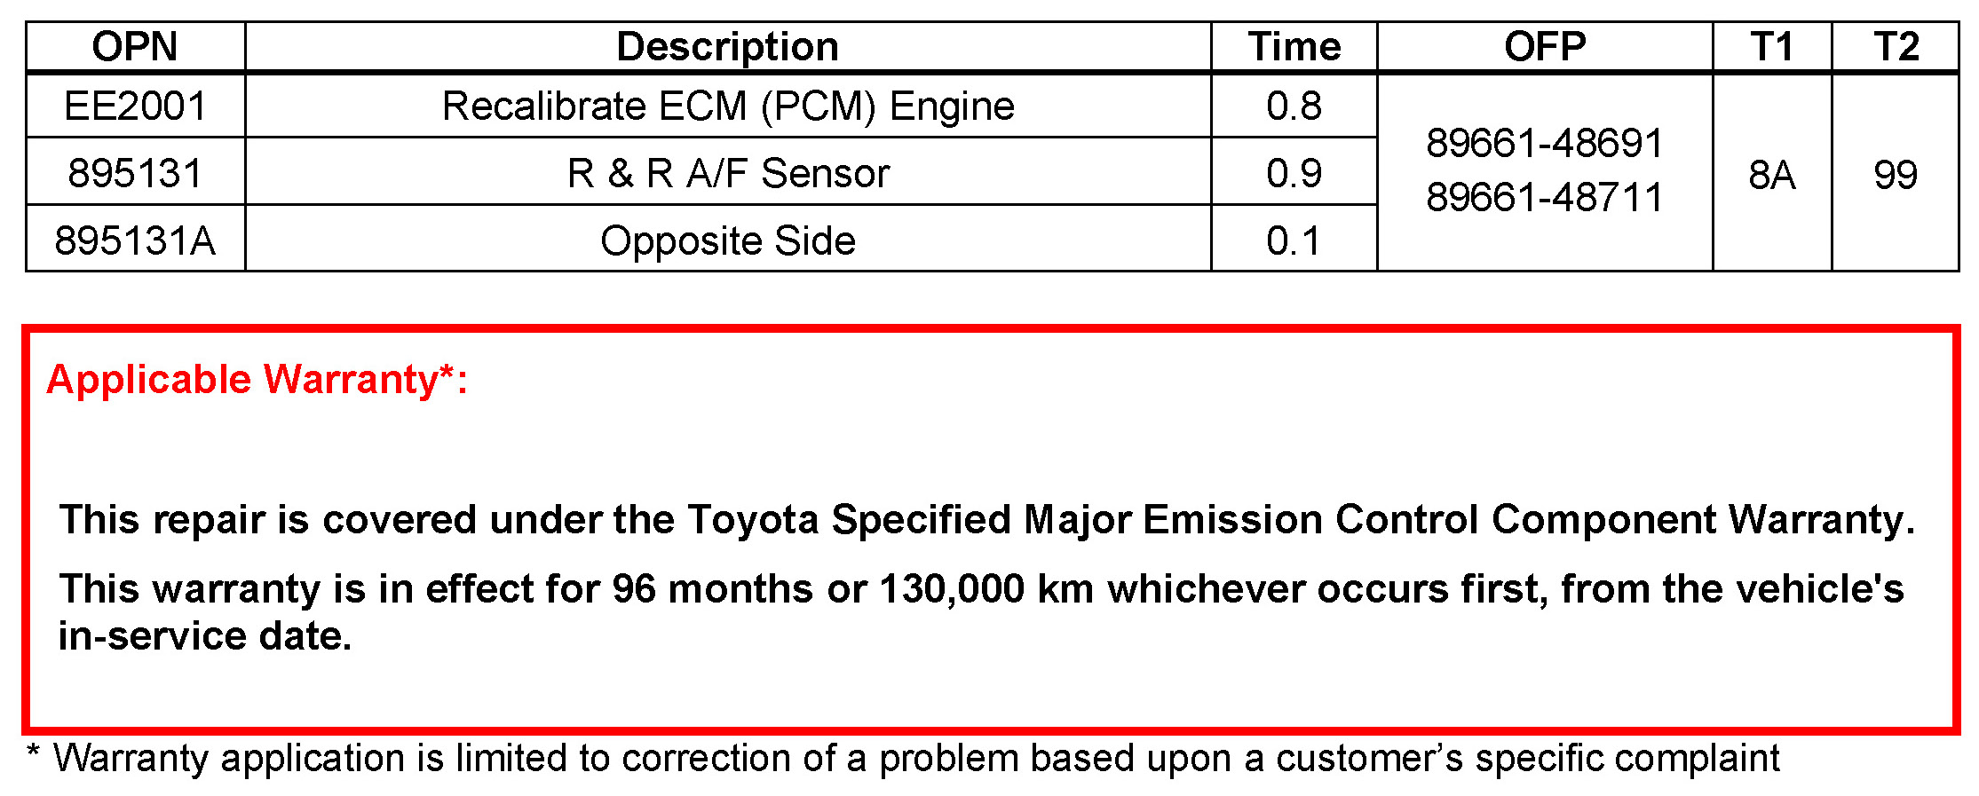Select the 0.9 time value
The width and height of the screenshot is (1979, 796).
click(x=1294, y=173)
